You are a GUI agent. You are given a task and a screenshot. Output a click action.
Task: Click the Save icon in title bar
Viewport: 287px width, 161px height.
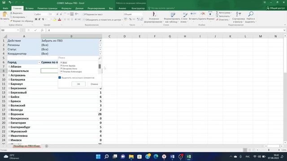coord(4,3)
